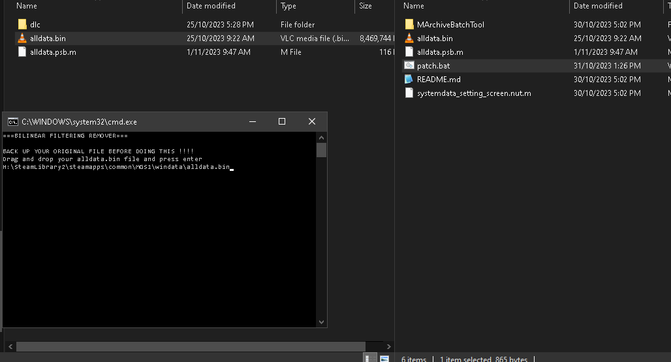671x362 pixels.
Task: Sort left pane by Date modified column
Action: (x=211, y=6)
